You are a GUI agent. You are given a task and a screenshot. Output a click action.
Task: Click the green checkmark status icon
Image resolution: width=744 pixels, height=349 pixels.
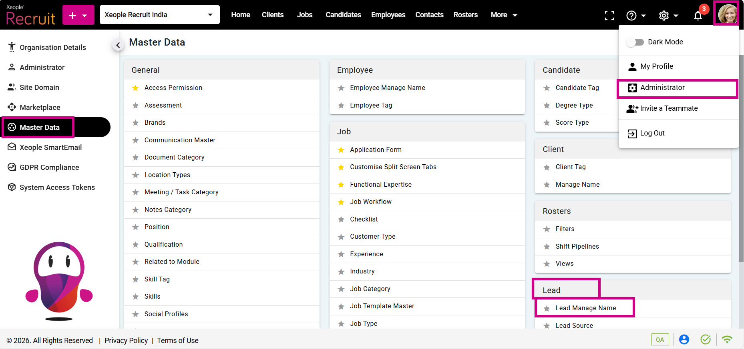[x=705, y=339]
